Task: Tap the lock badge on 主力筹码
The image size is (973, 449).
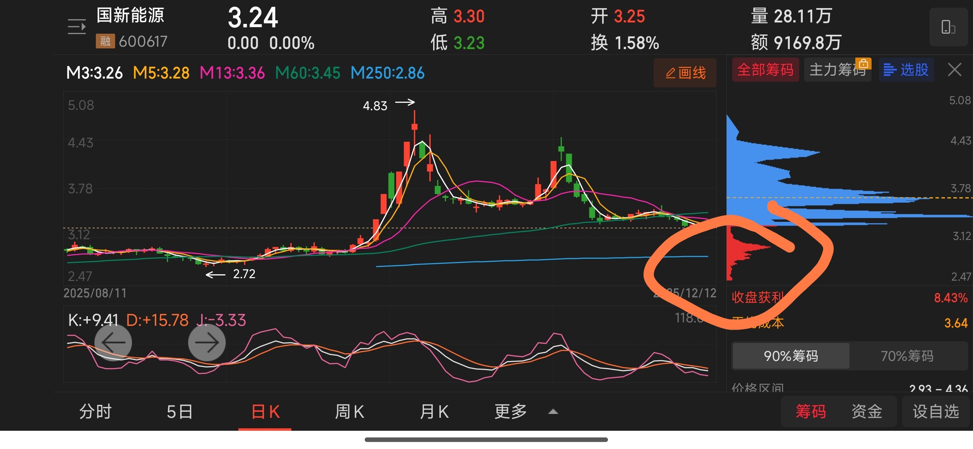Action: click(863, 63)
